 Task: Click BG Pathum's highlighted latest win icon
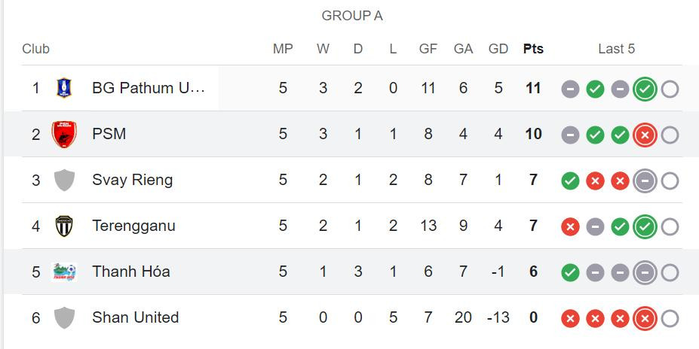pos(644,89)
